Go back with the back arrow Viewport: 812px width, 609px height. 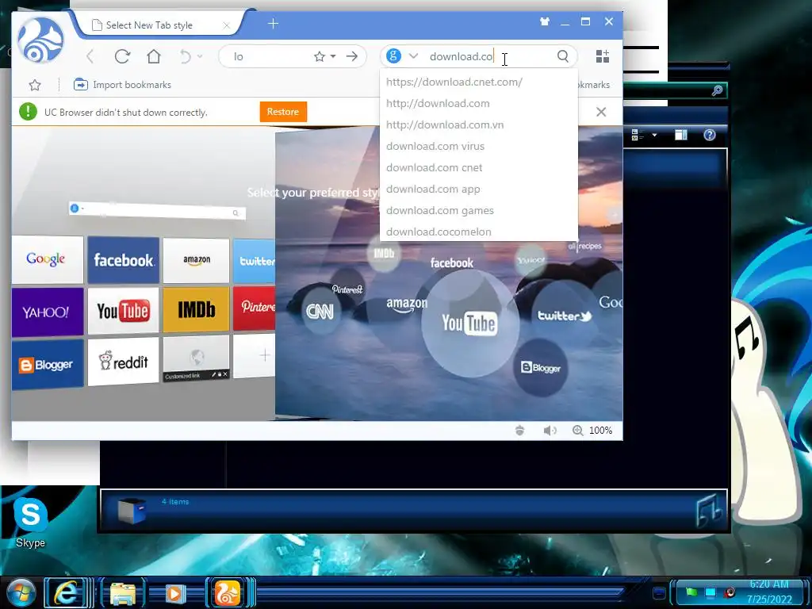[90, 56]
